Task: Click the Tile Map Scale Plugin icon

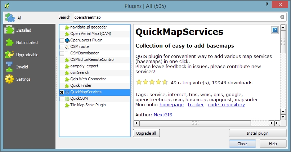Action: [67, 105]
